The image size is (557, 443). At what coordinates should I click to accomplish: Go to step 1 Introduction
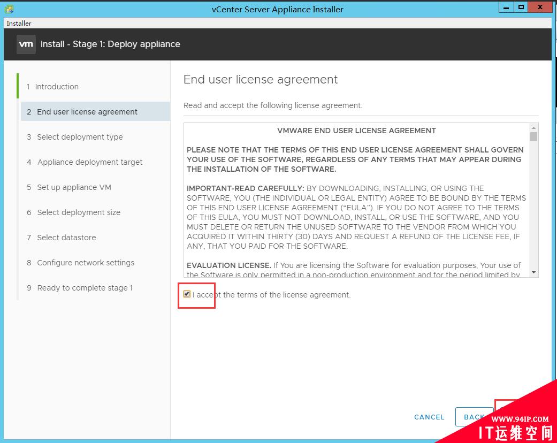[x=52, y=87]
